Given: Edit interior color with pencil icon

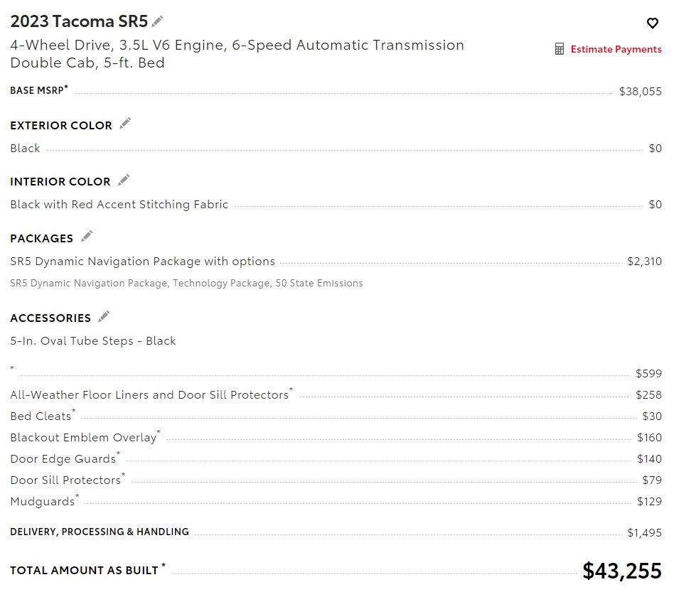Looking at the screenshot, I should pos(124,180).
